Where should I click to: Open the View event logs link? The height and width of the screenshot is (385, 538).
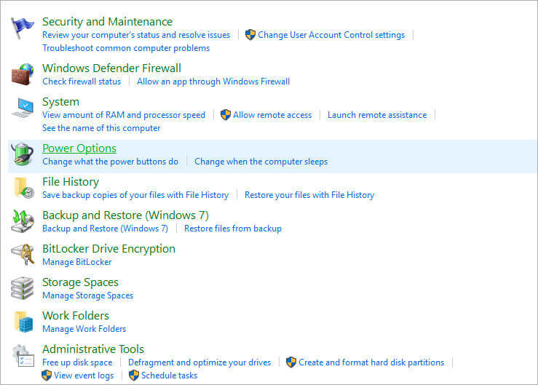coord(84,376)
